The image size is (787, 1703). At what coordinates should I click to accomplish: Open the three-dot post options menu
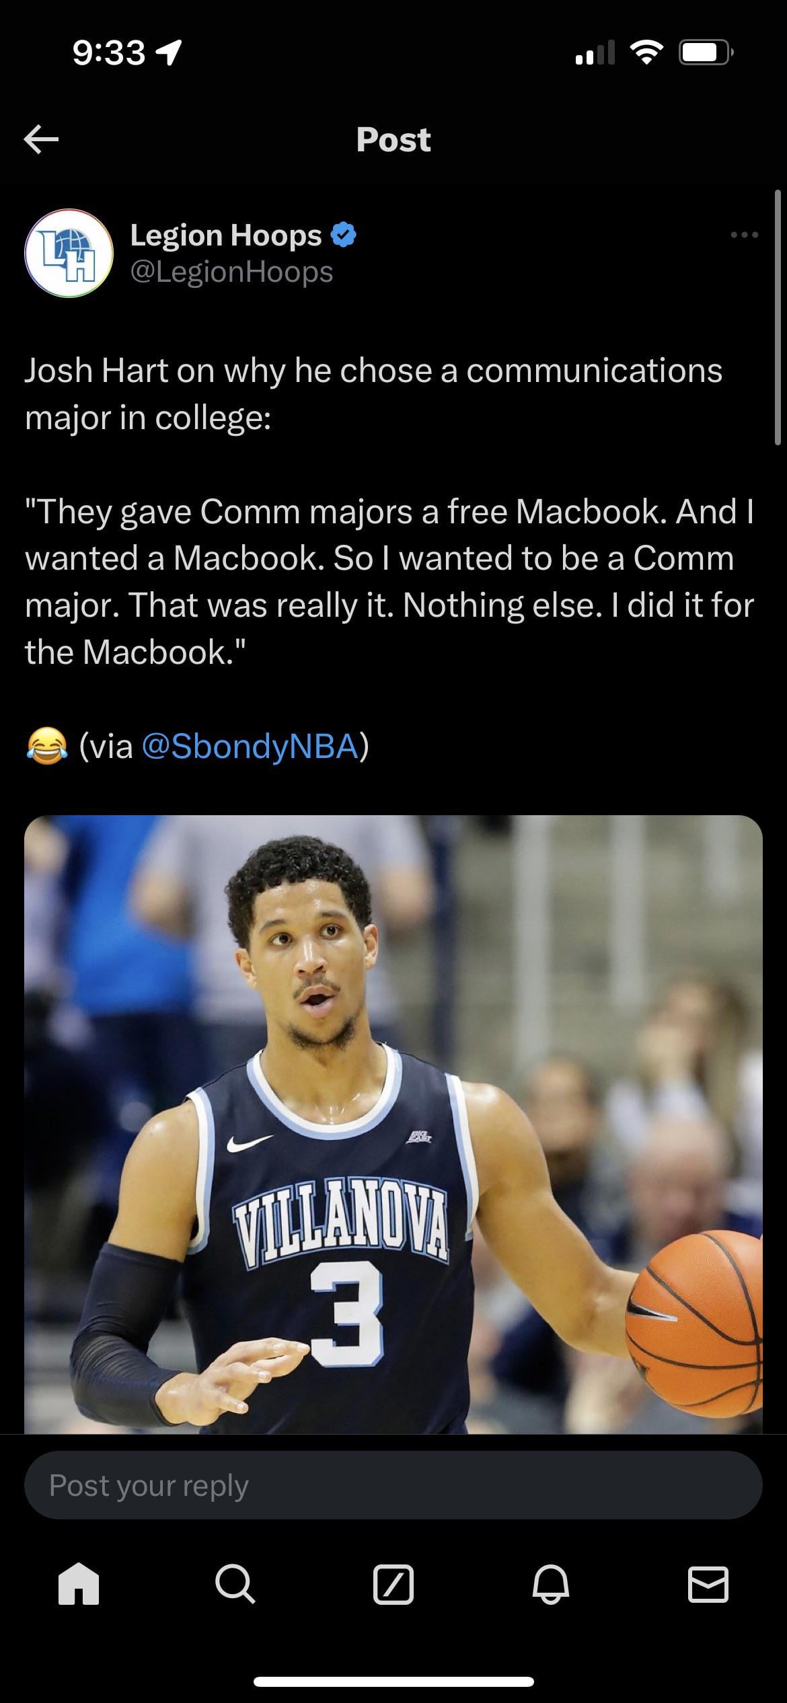(x=745, y=235)
